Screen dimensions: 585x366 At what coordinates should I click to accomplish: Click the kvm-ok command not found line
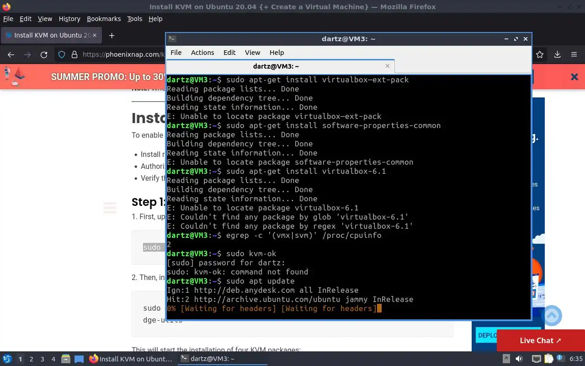click(x=237, y=272)
